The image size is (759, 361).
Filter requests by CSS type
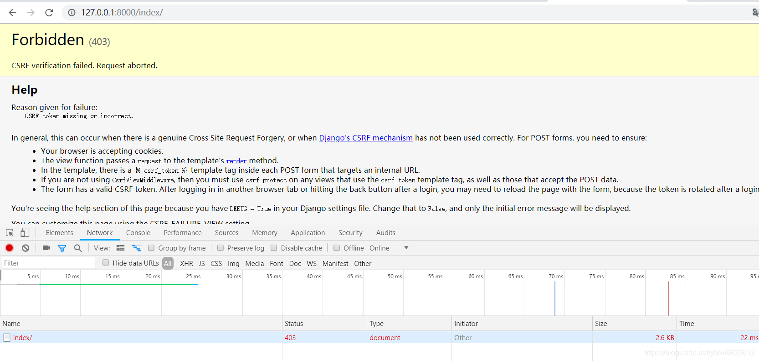216,264
